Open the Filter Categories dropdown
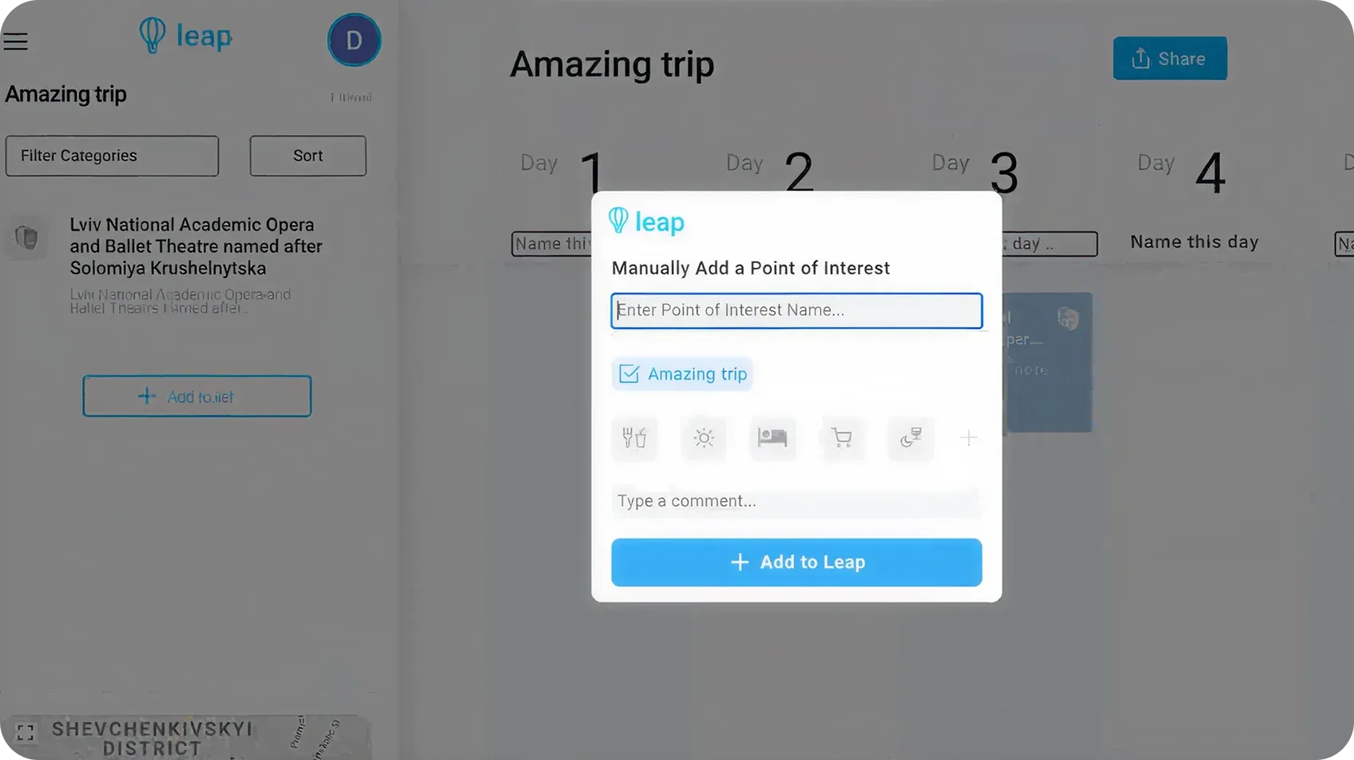Screen dimensions: 1354x760 pos(112,156)
